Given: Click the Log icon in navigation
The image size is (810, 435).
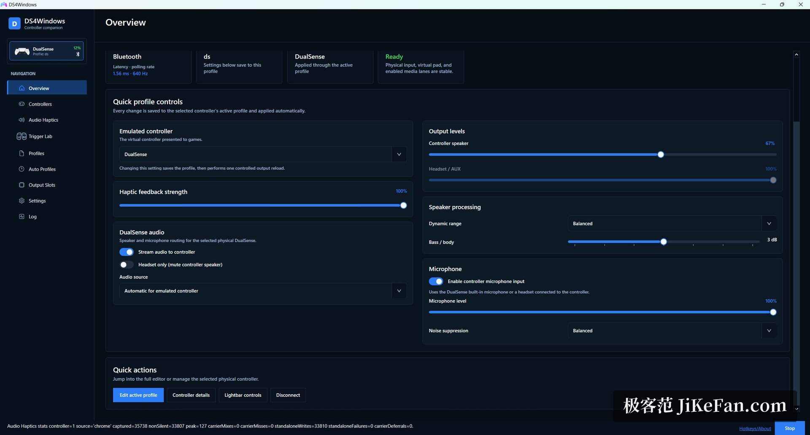Looking at the screenshot, I should click(22, 216).
